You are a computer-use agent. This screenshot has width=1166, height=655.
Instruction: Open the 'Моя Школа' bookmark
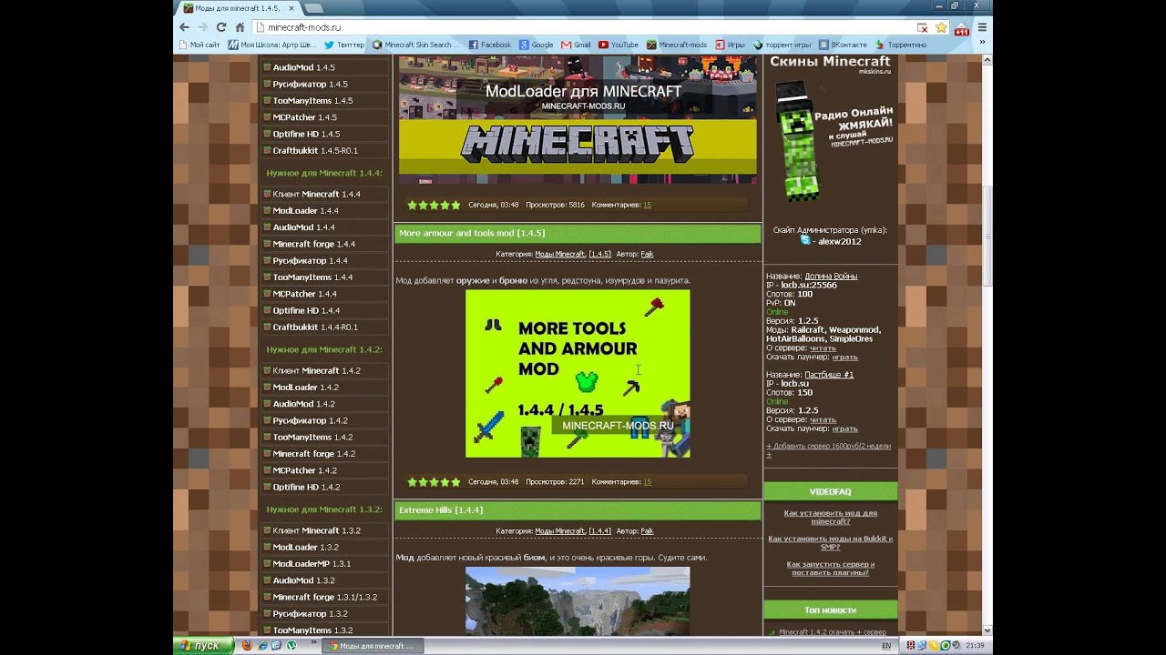(272, 45)
